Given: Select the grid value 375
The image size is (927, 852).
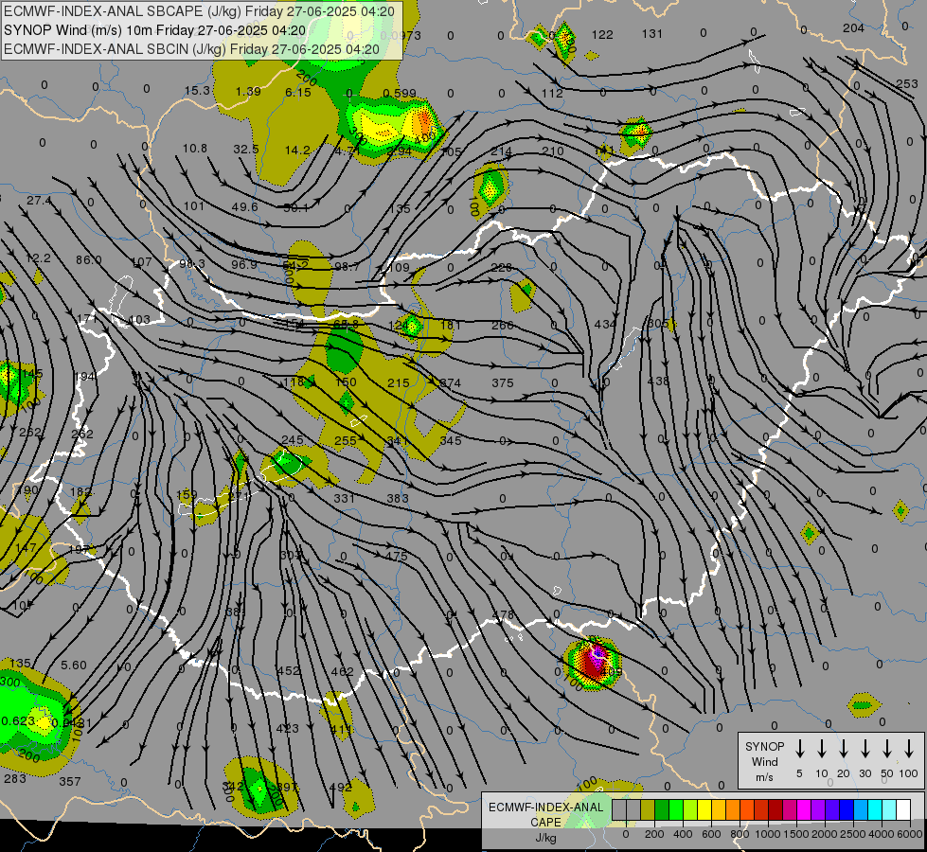Looking at the screenshot, I should [x=503, y=382].
